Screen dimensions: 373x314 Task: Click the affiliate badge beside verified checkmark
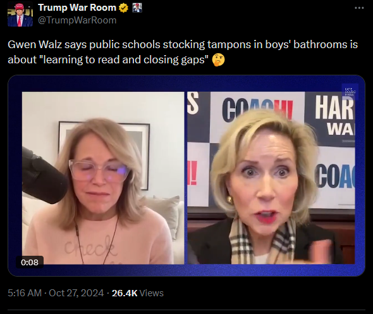coord(137,8)
